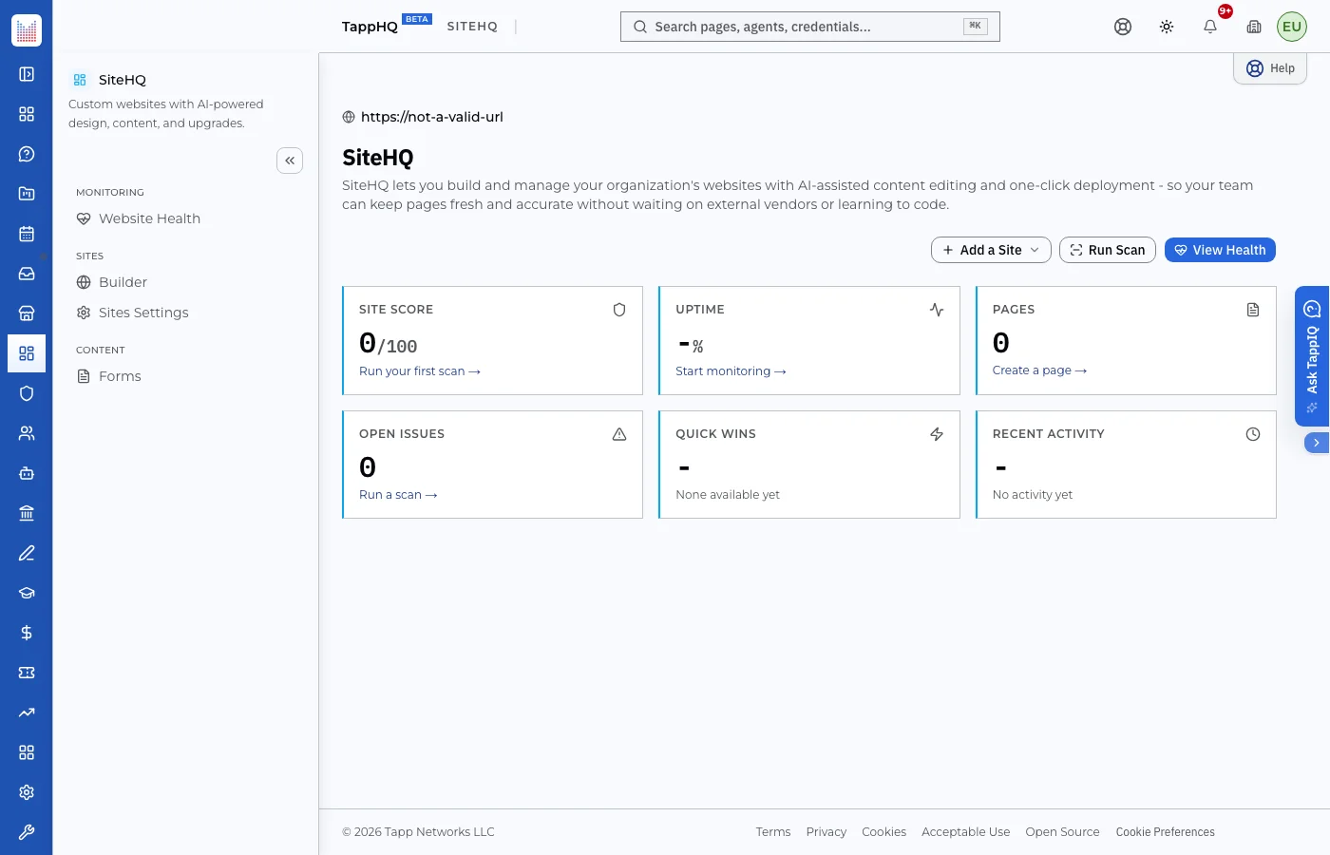The height and width of the screenshot is (855, 1330).
Task: Click the 'Create a page' link in the Pages card
Action: (x=1039, y=370)
